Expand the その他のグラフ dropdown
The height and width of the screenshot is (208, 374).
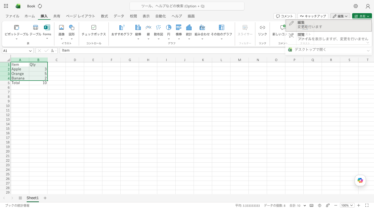(222, 39)
